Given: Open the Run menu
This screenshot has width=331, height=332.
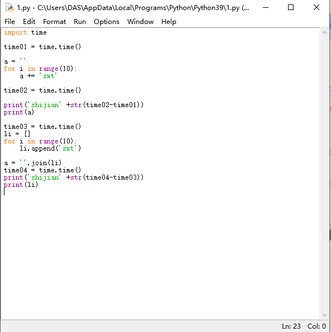Looking at the screenshot, I should click(80, 22).
